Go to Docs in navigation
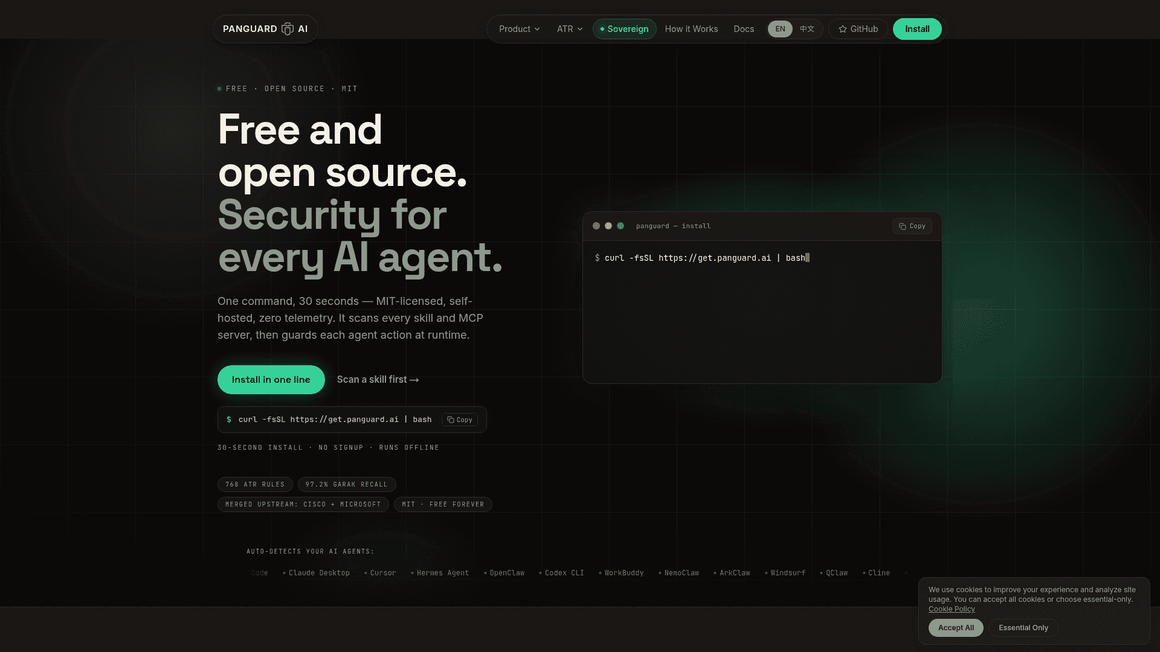The height and width of the screenshot is (652, 1160). [x=744, y=29]
